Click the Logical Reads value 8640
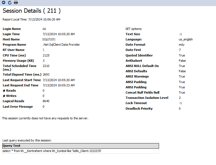 (46, 101)
